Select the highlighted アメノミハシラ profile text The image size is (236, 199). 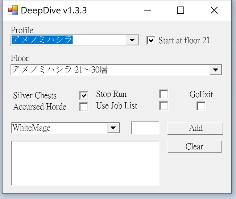coord(42,40)
